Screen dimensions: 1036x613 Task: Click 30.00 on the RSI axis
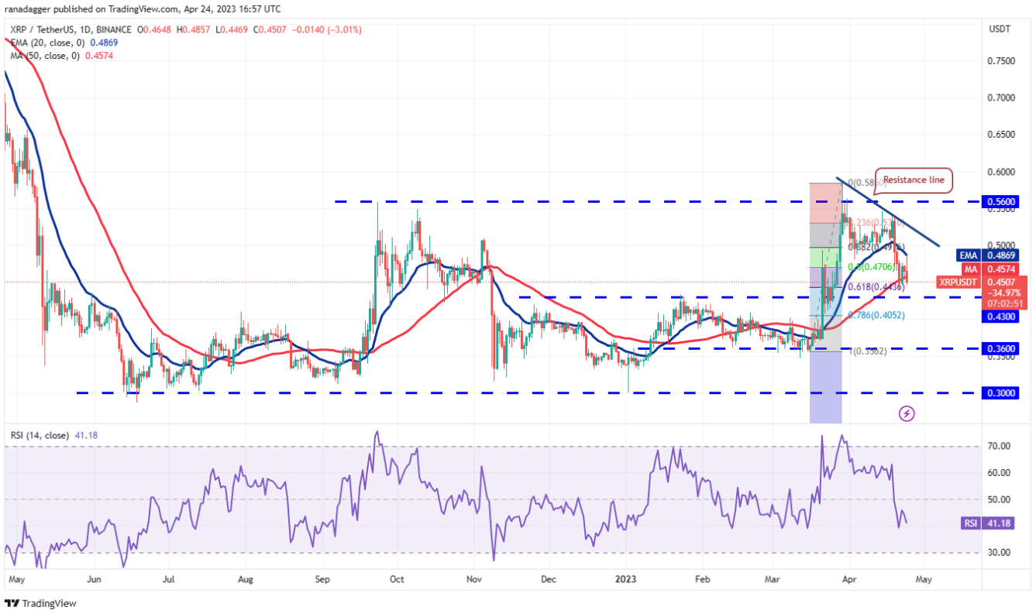[999, 553]
